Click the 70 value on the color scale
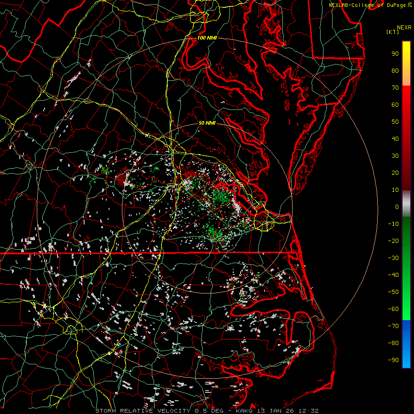This screenshot has height=414, width=414. (395, 88)
